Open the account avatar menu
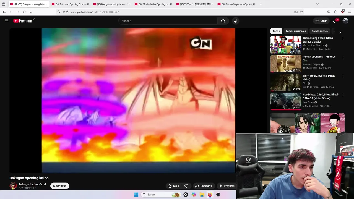 point(345,21)
